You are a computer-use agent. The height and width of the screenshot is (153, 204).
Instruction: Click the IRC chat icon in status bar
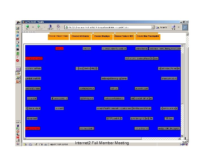pos(46,144)
